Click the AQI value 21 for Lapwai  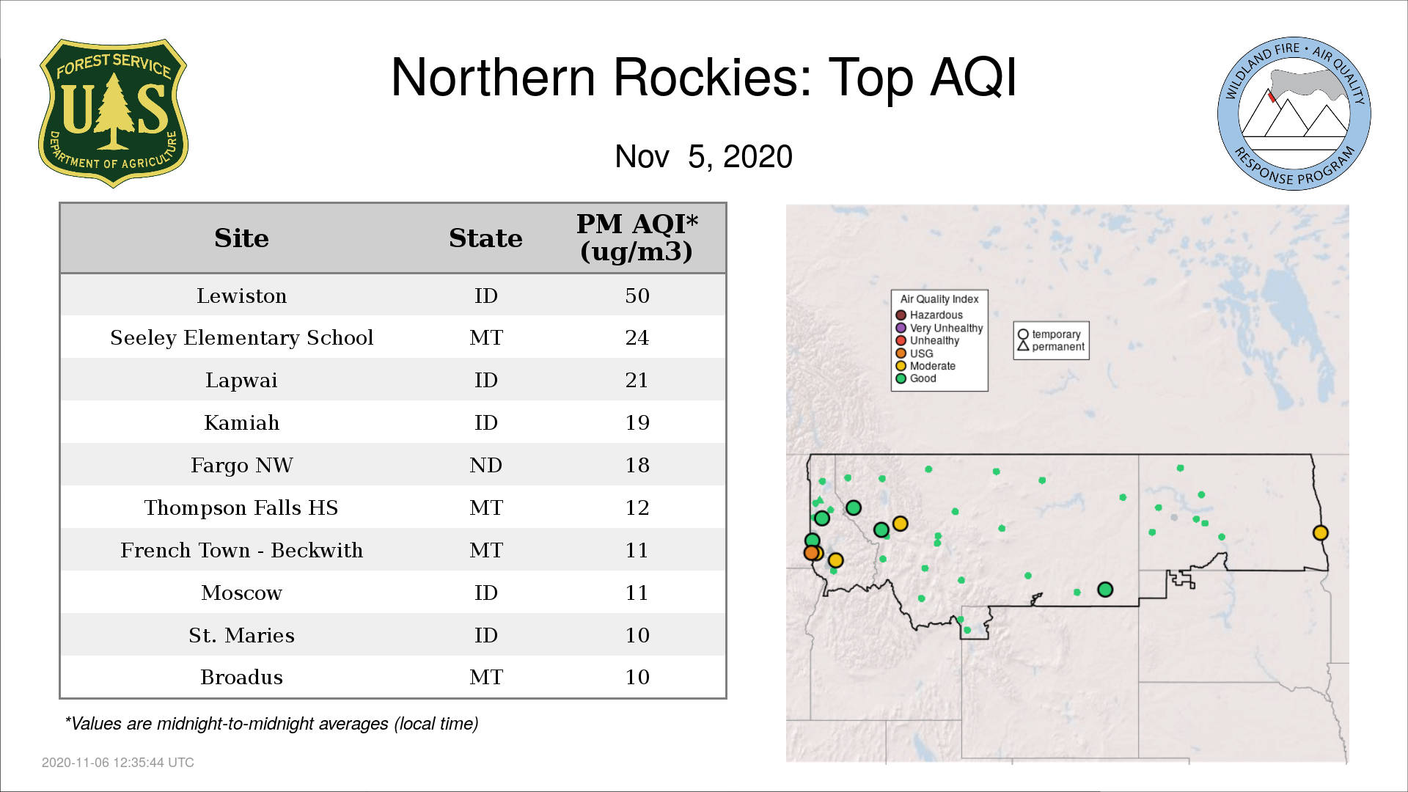(x=637, y=381)
